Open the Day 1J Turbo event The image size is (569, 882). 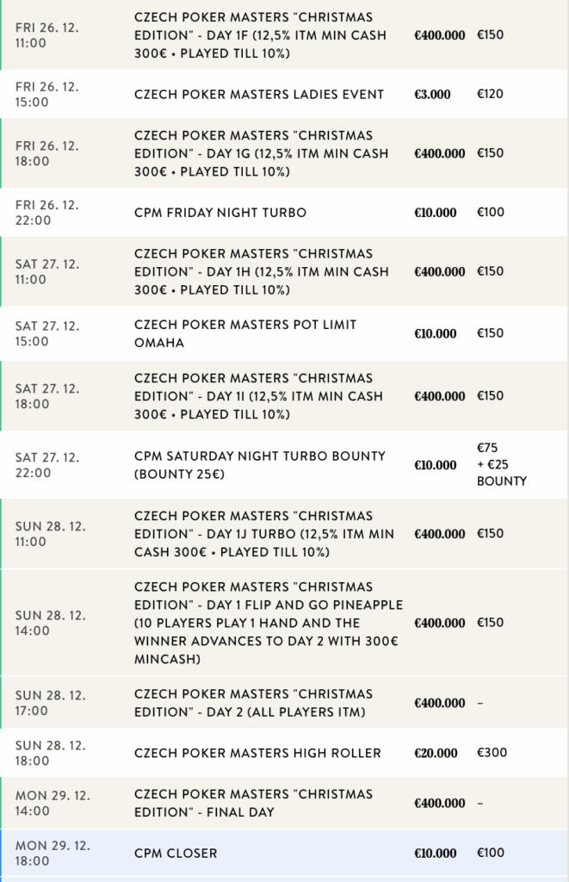click(x=263, y=534)
